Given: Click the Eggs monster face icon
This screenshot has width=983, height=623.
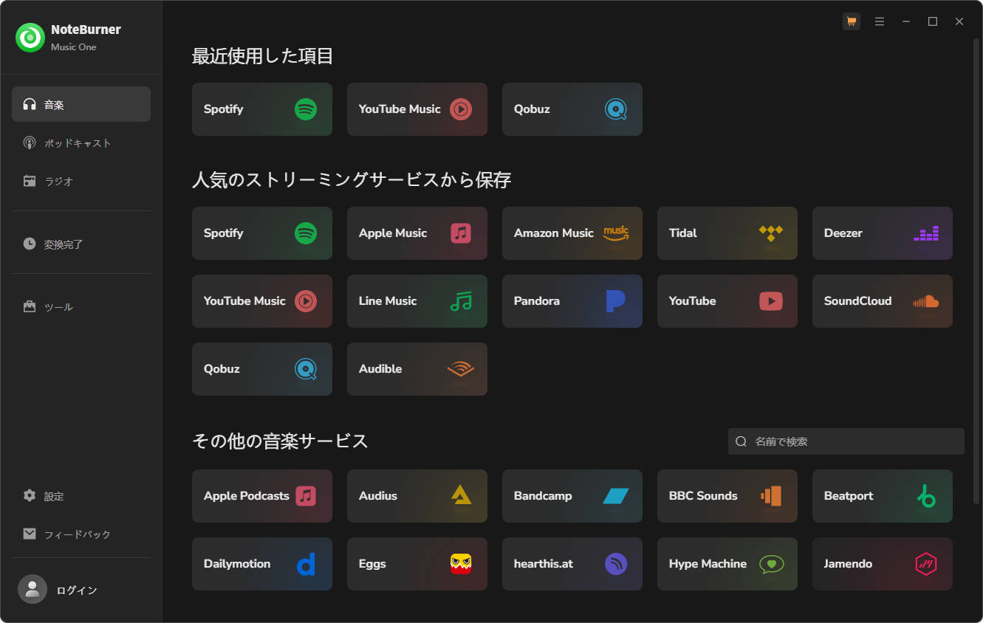Looking at the screenshot, I should 461,564.
